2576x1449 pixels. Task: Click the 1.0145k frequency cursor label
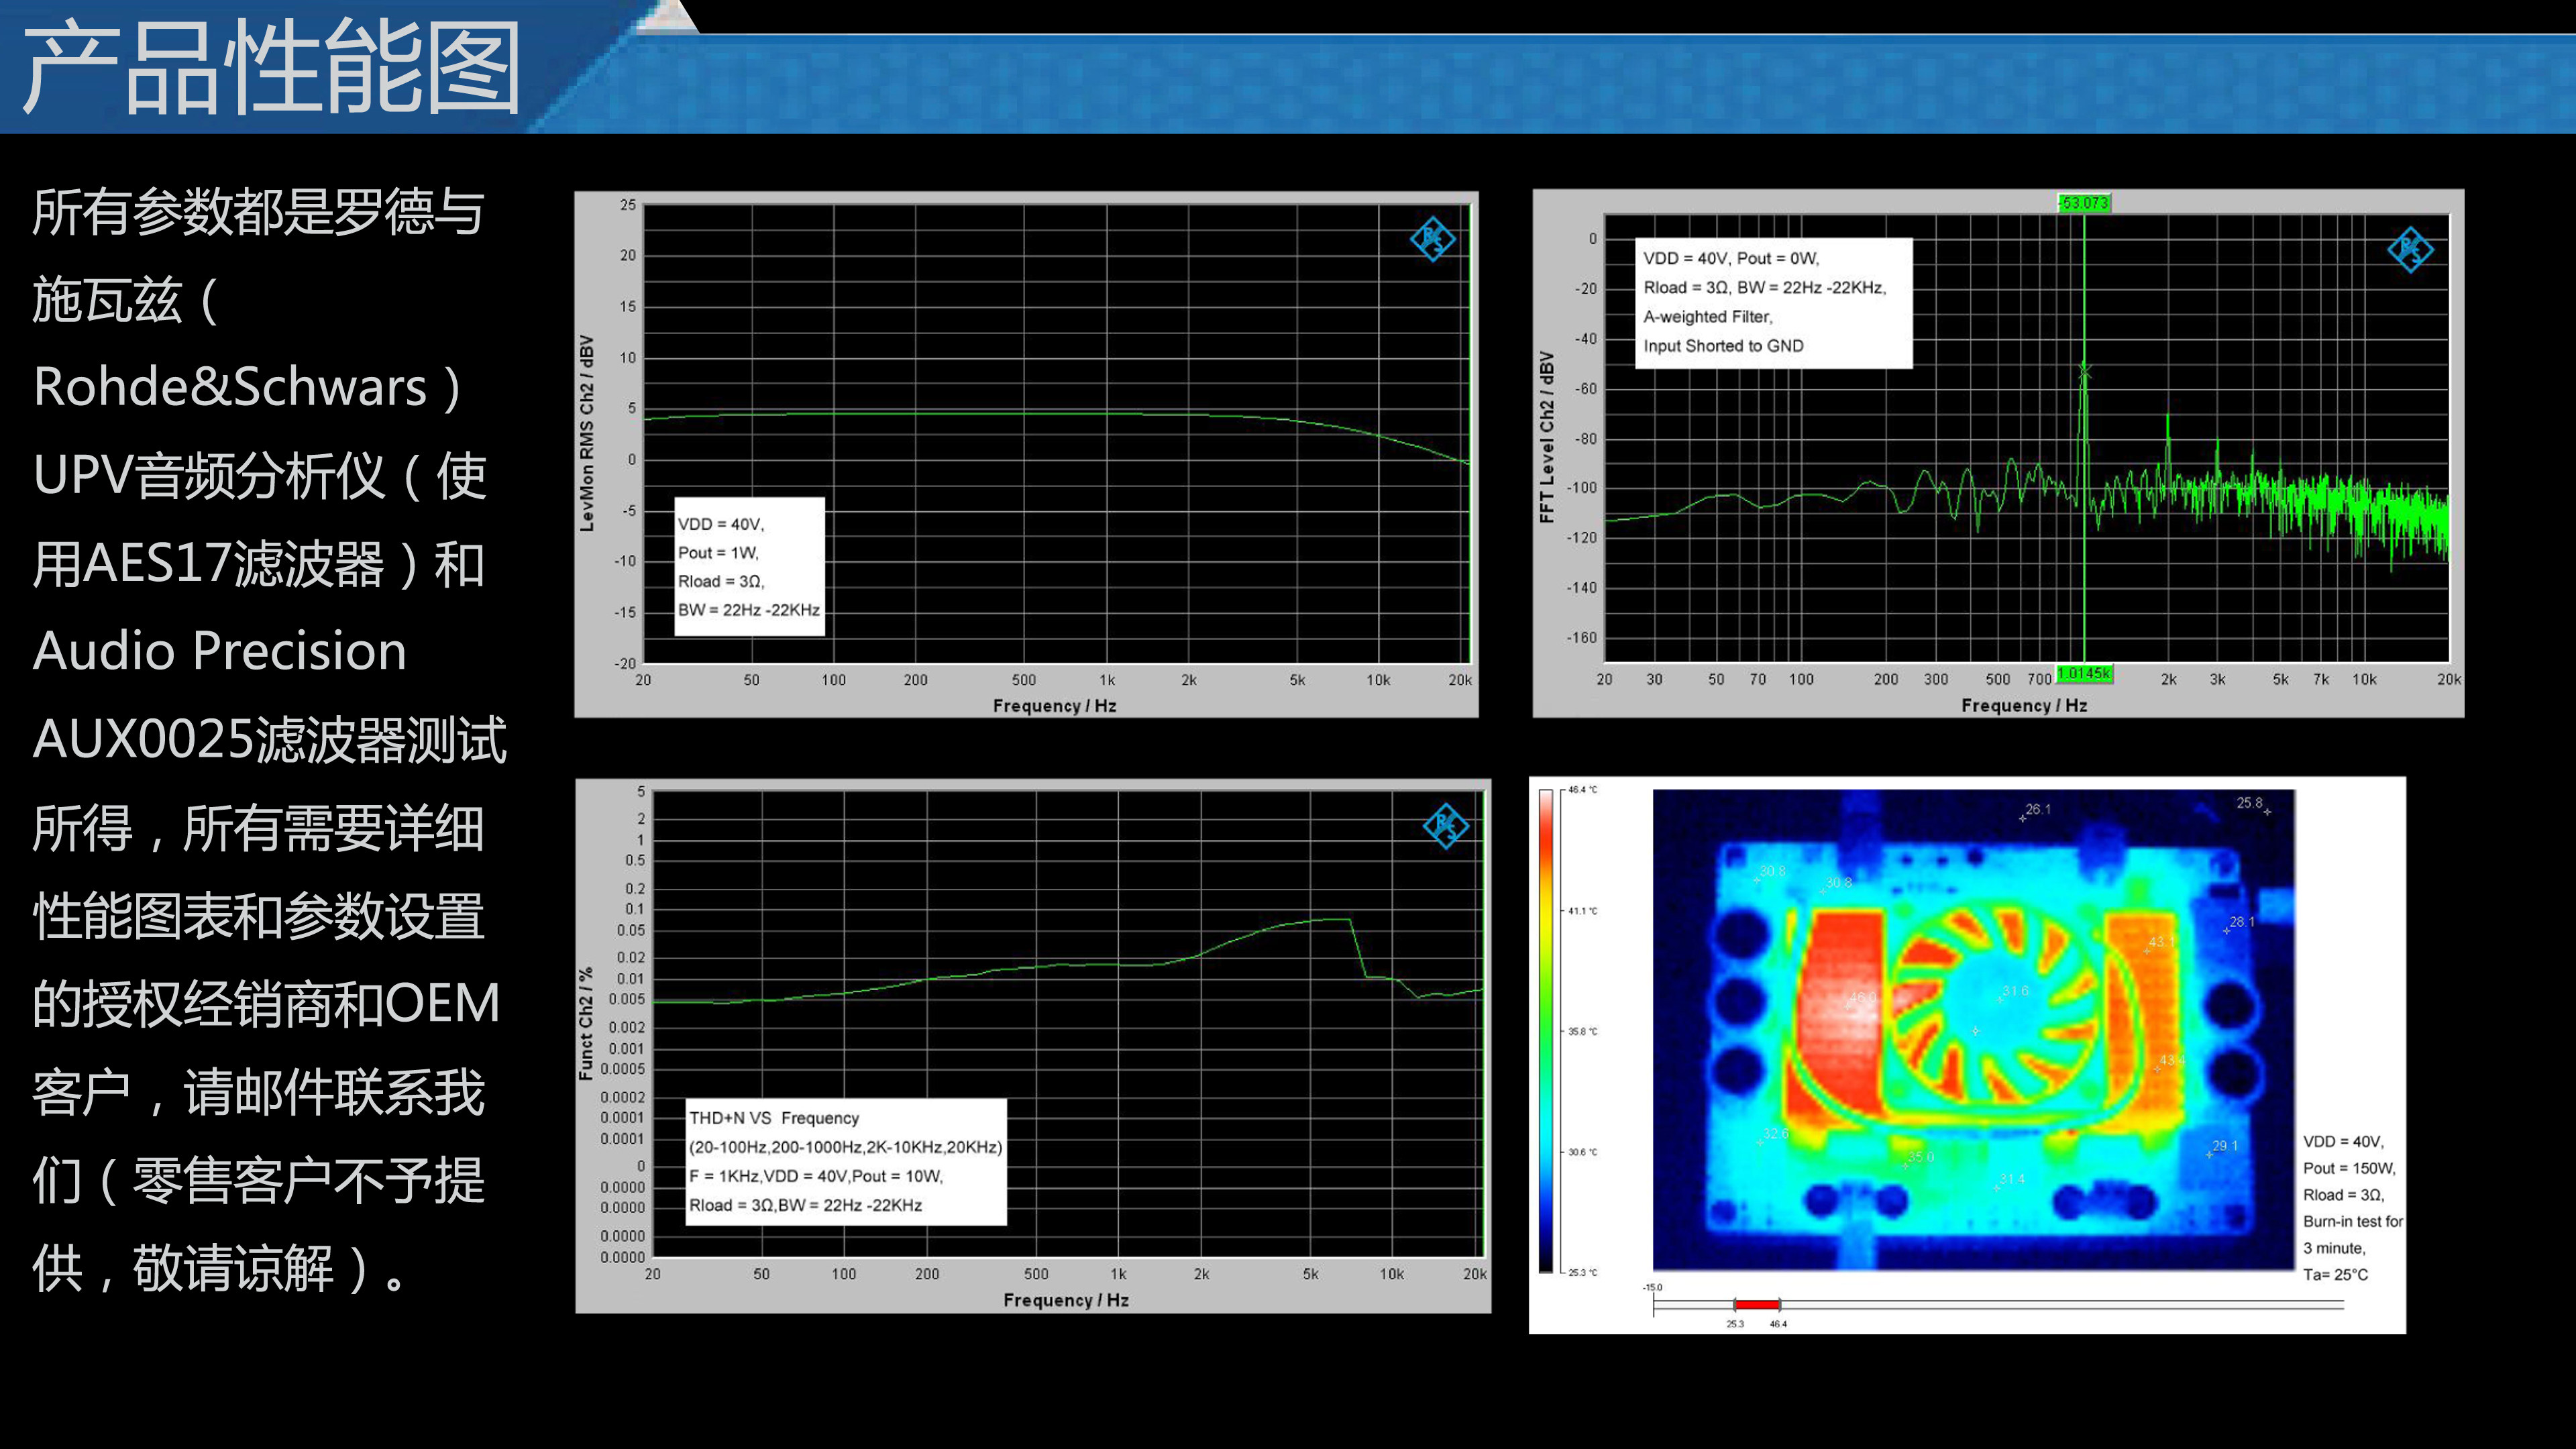point(2084,674)
